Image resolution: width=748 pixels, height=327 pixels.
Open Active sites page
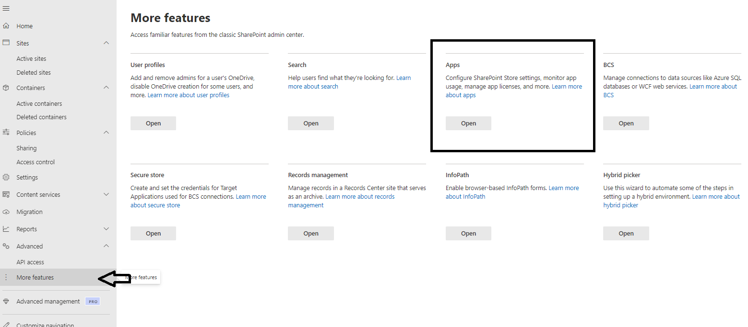[31, 58]
